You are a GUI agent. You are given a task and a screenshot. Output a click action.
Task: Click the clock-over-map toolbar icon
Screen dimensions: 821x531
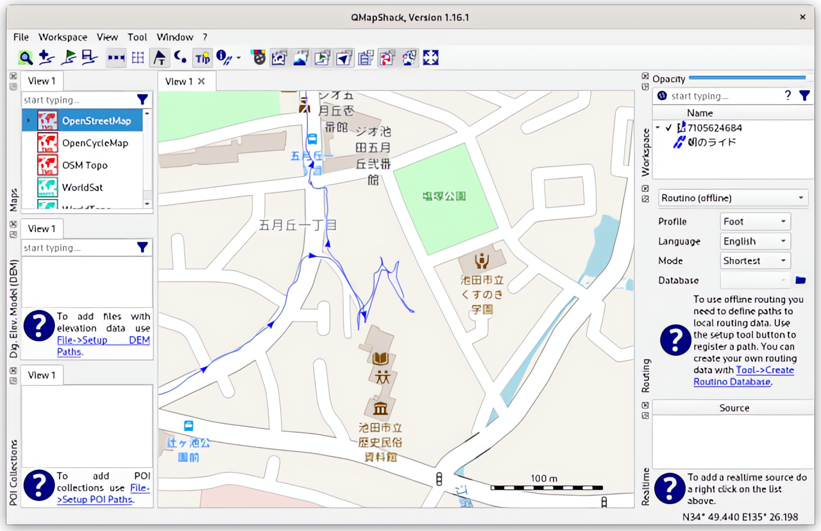click(x=409, y=58)
